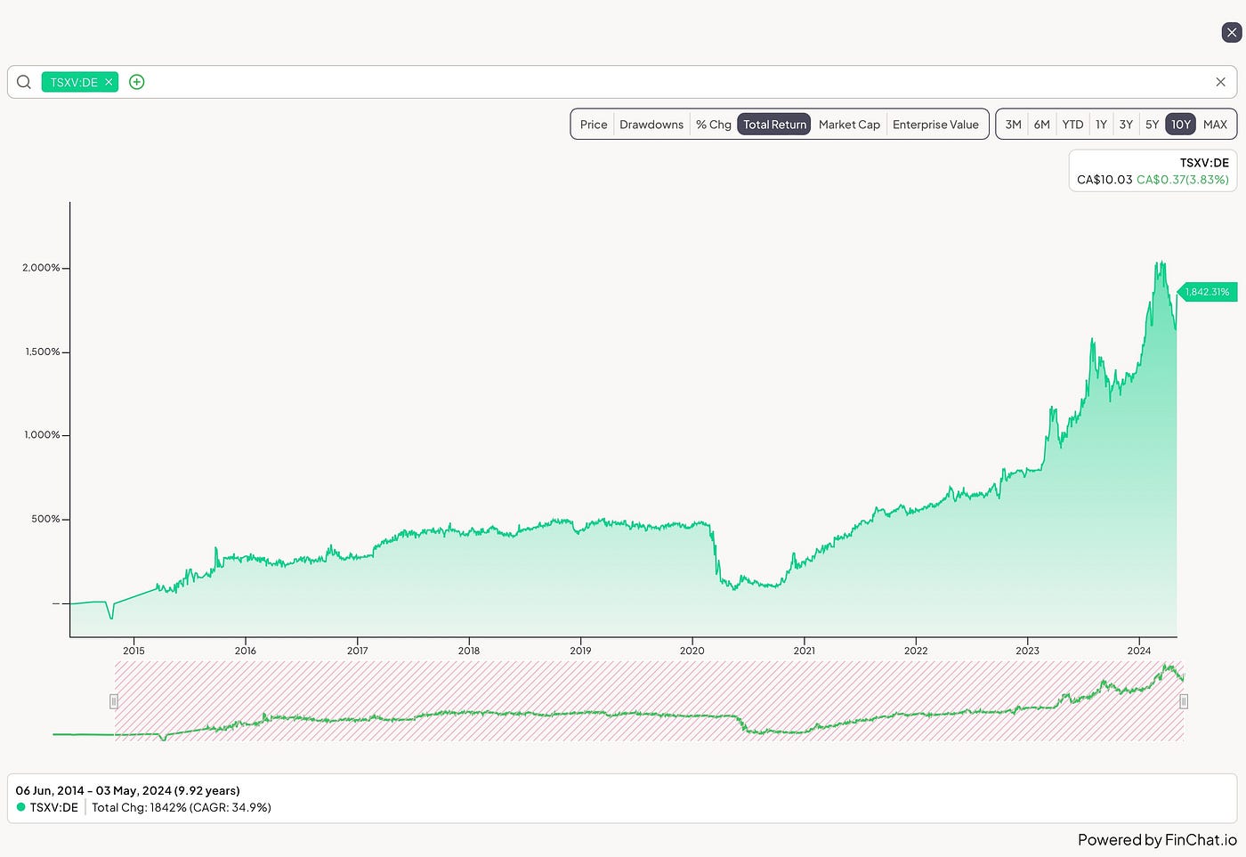Switch chart to Price view
1246x857 pixels.
(594, 125)
